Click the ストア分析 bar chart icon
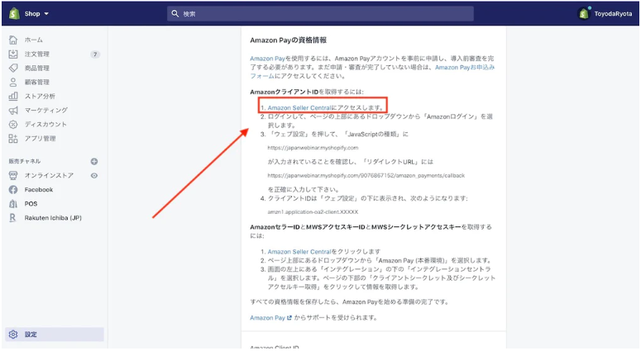The image size is (641, 351). point(13,96)
